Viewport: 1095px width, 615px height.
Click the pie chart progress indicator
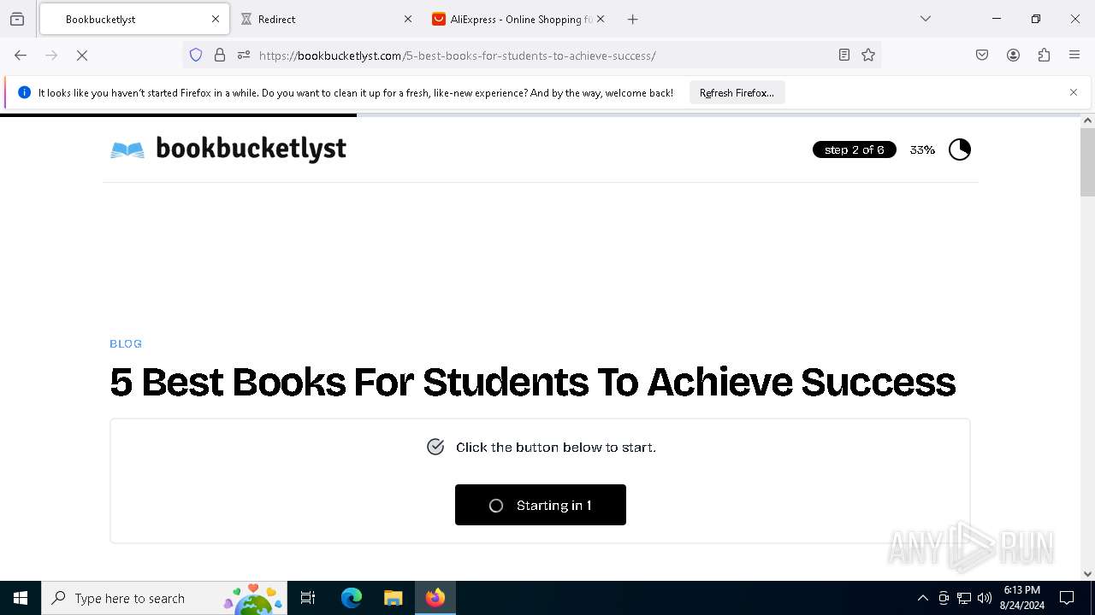960,149
